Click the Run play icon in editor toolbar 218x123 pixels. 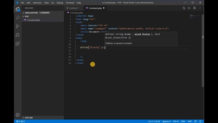189,8
